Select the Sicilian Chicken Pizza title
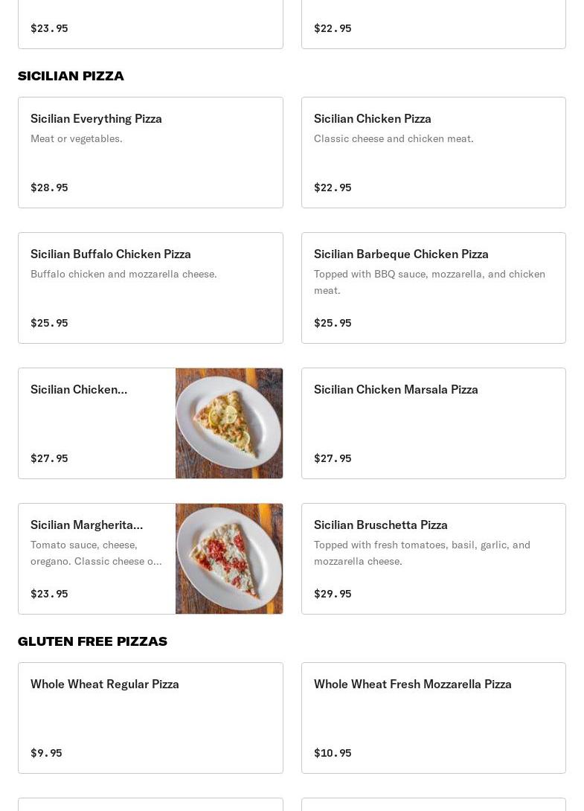This screenshot has width=584, height=811. click(372, 118)
